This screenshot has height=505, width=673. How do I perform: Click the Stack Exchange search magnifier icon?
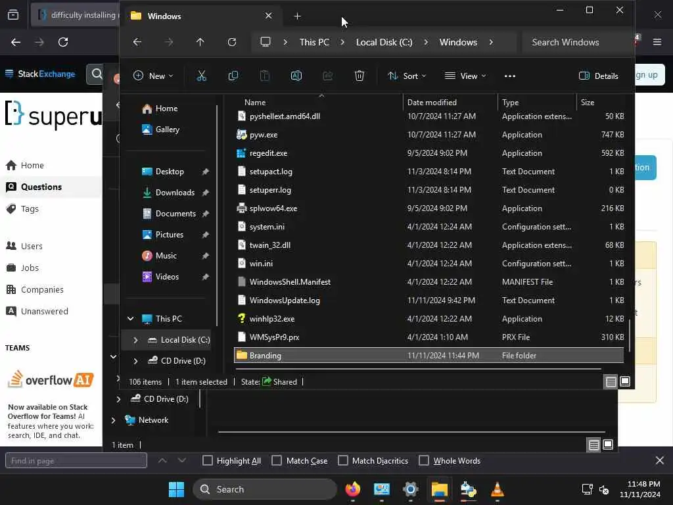tap(97, 74)
